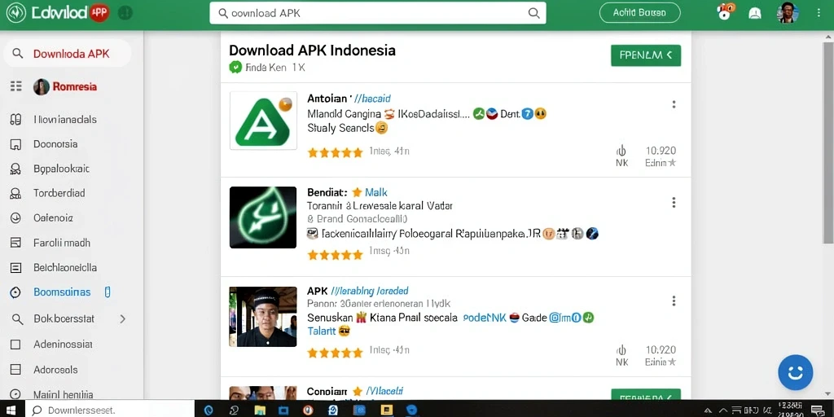Click the blue 'Malk' link

pos(376,192)
